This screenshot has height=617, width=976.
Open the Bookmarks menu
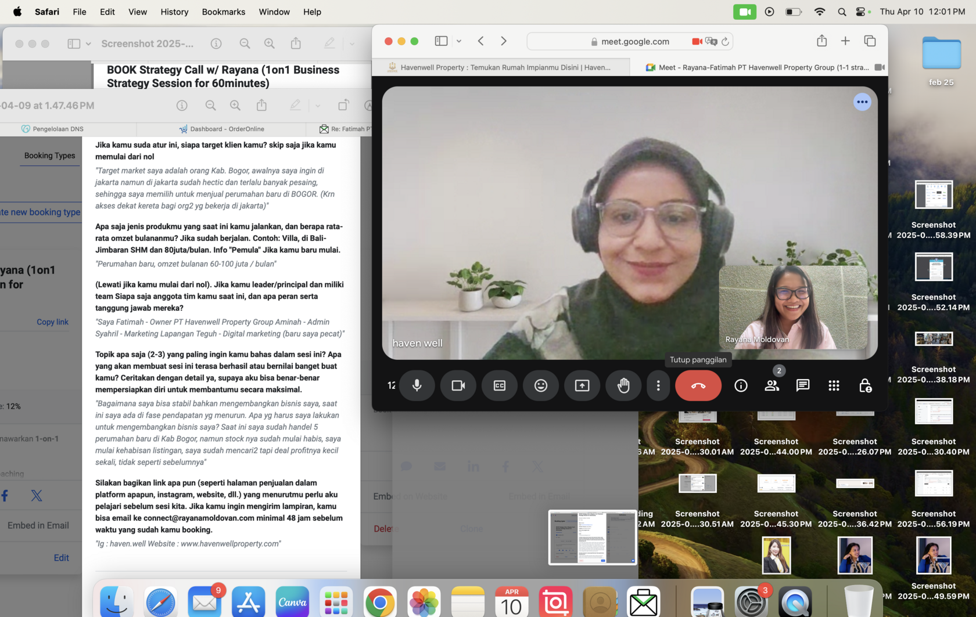click(224, 12)
